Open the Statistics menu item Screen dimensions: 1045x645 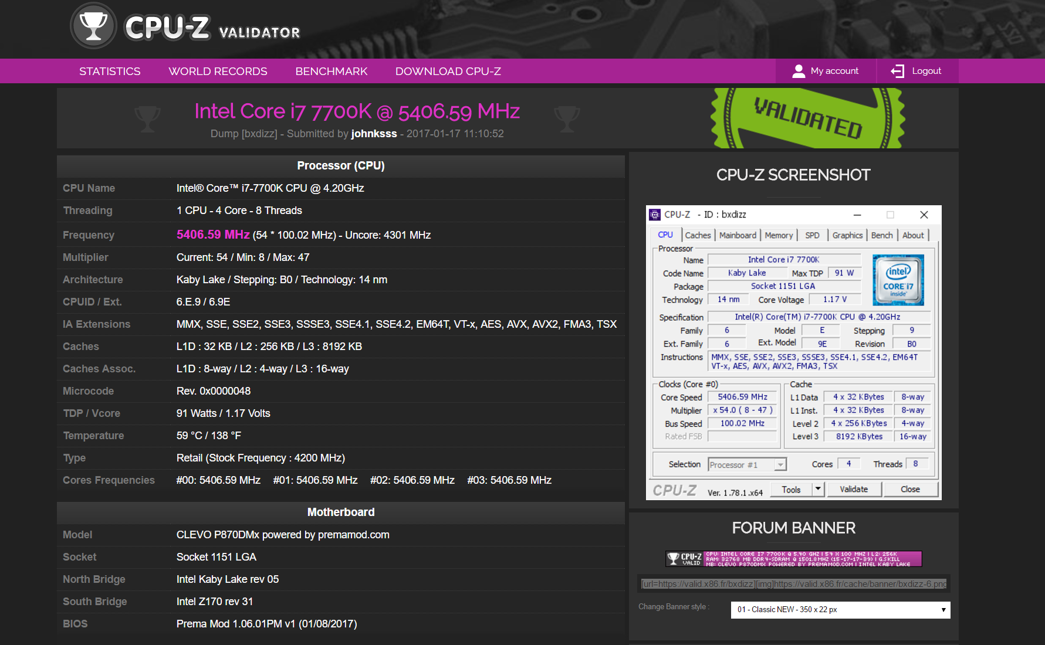coord(110,71)
